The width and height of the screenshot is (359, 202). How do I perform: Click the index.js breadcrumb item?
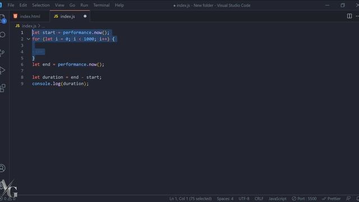pyautogui.click(x=29, y=26)
